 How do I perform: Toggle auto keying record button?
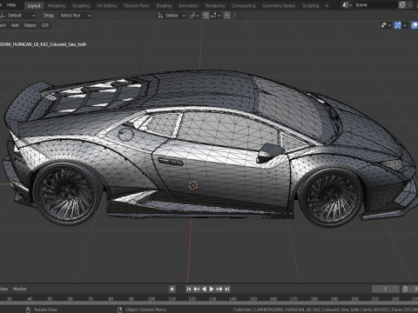pyautogui.click(x=172, y=289)
